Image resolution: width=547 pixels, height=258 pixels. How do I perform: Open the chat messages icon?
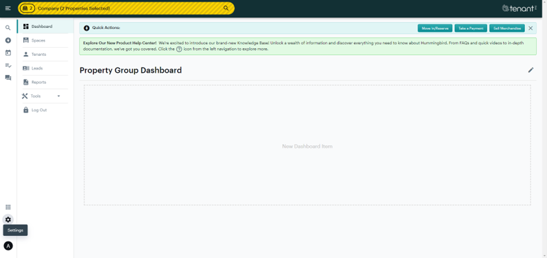pyautogui.click(x=8, y=78)
